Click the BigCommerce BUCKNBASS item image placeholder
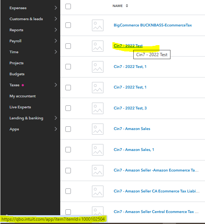Viewport: 205px width, 224px height. (x=98, y=25)
